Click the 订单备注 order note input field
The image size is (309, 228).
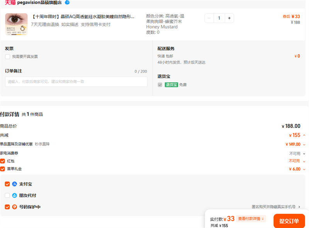(x=76, y=82)
